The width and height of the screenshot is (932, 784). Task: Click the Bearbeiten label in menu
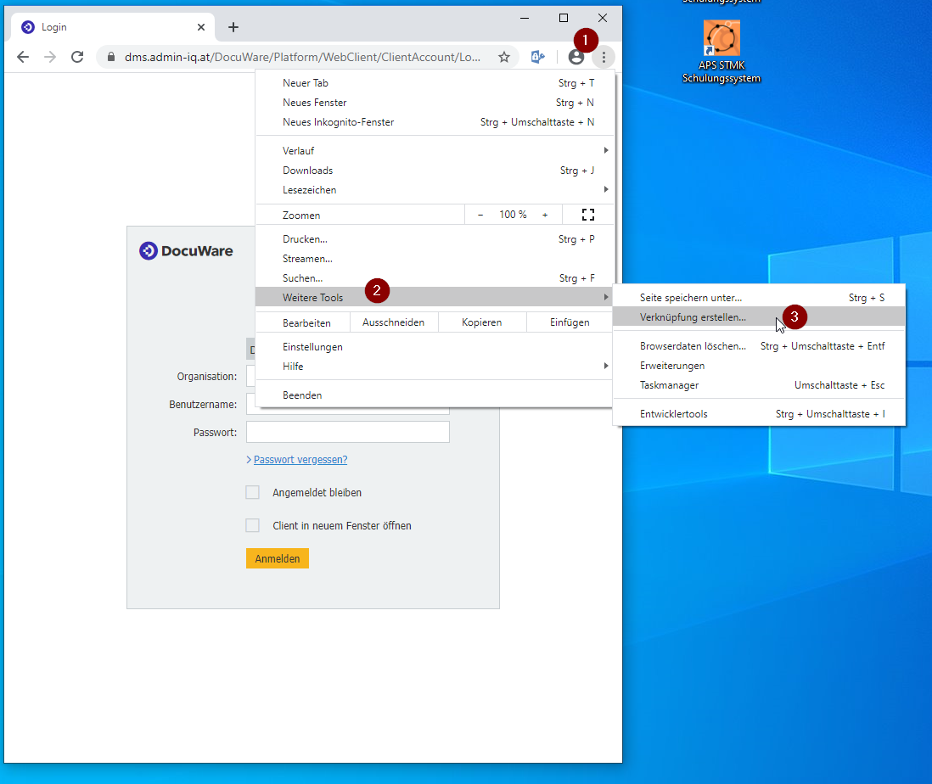pos(306,323)
